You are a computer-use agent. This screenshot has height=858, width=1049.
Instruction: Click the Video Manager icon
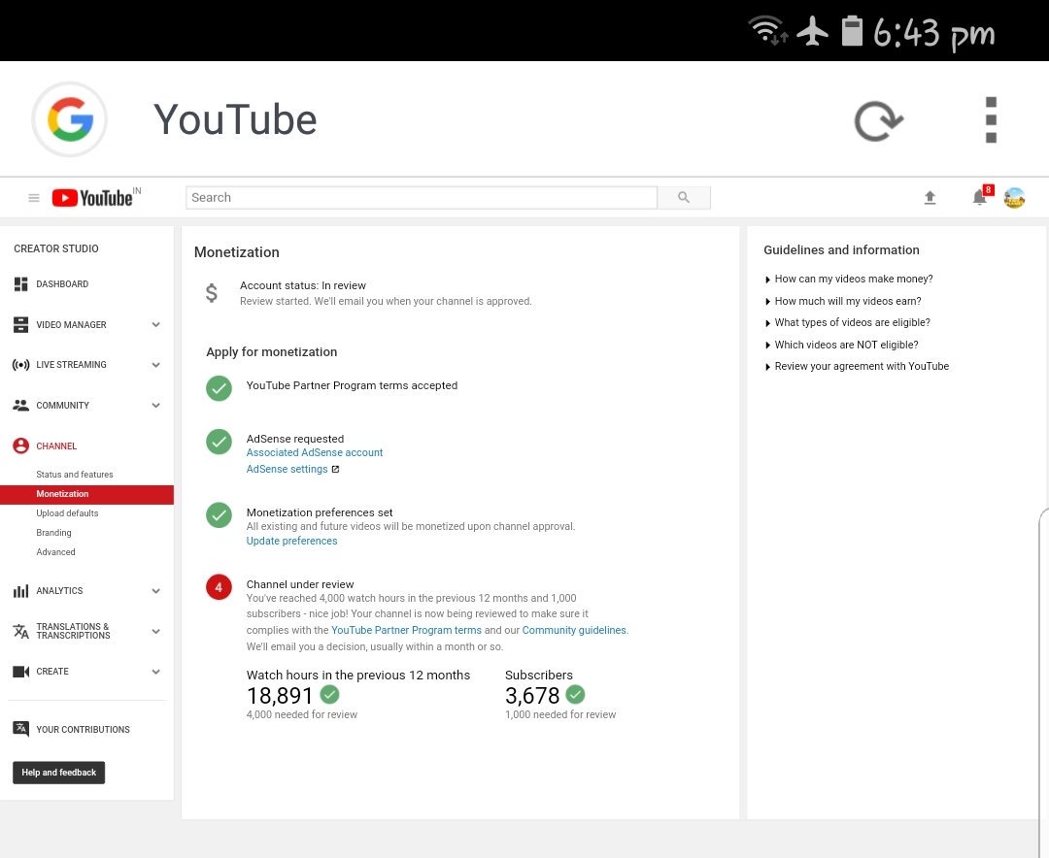(x=20, y=325)
